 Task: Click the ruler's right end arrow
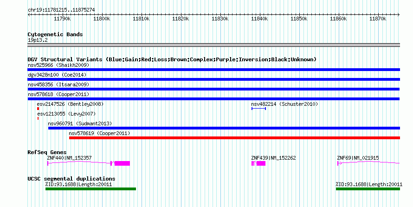(399, 15)
